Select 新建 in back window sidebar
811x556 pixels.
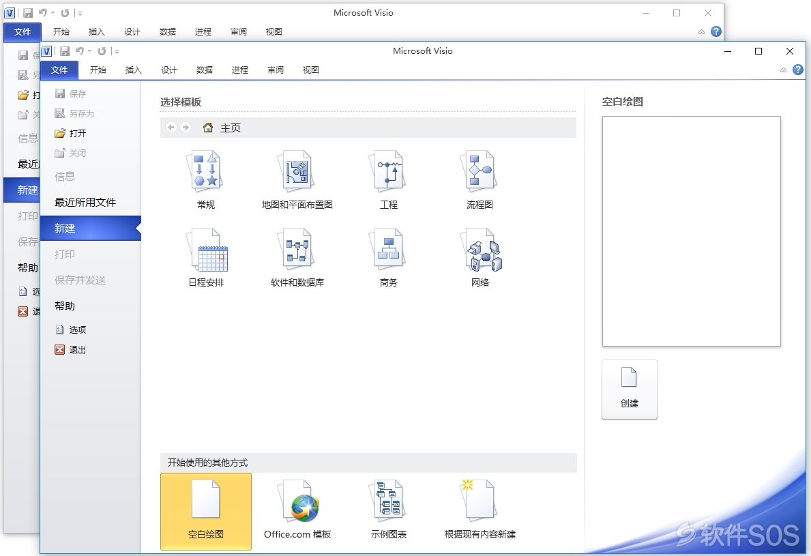click(x=22, y=190)
